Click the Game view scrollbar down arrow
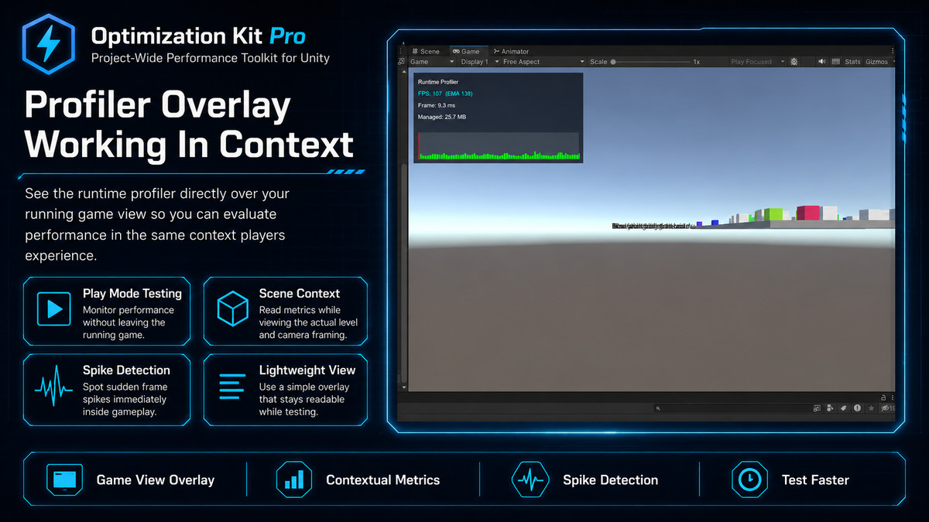This screenshot has width=929, height=522. [x=403, y=386]
